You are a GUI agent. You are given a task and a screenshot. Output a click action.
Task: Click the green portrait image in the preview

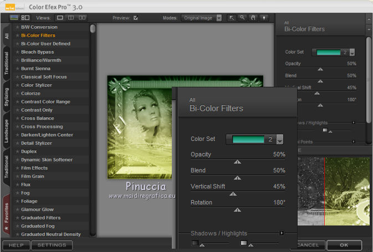(x=140, y=127)
